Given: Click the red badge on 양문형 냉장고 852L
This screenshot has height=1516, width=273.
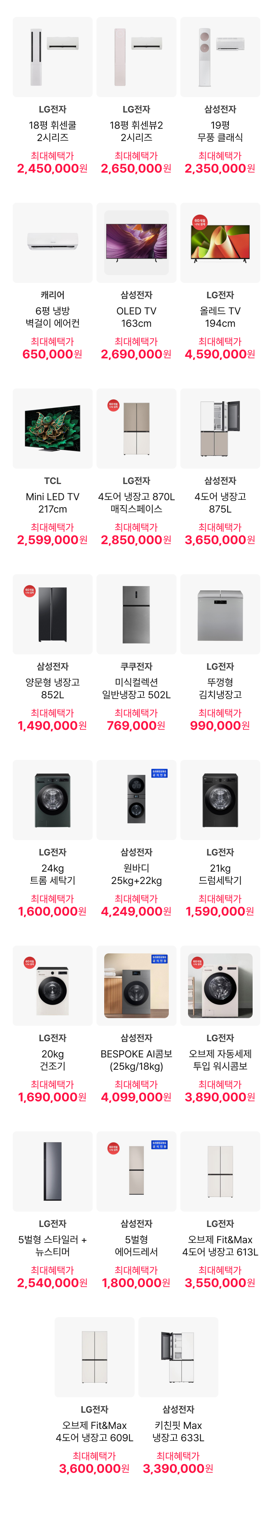Looking at the screenshot, I should tap(29, 591).
